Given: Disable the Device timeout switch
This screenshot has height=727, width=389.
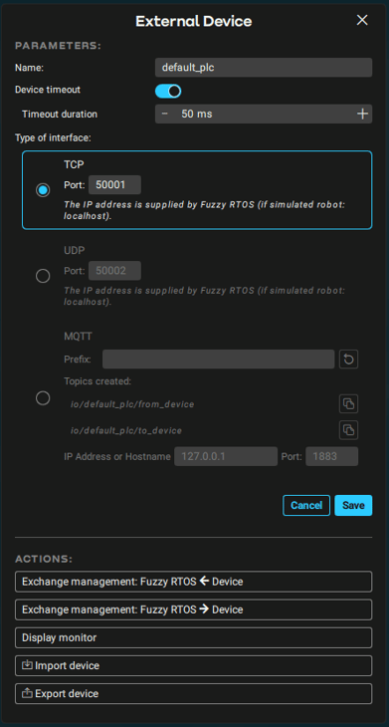Looking at the screenshot, I should [168, 92].
